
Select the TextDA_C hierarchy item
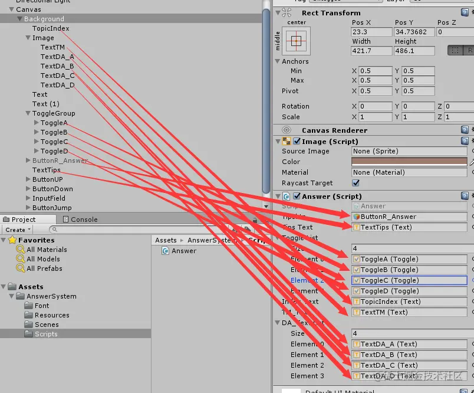57,76
